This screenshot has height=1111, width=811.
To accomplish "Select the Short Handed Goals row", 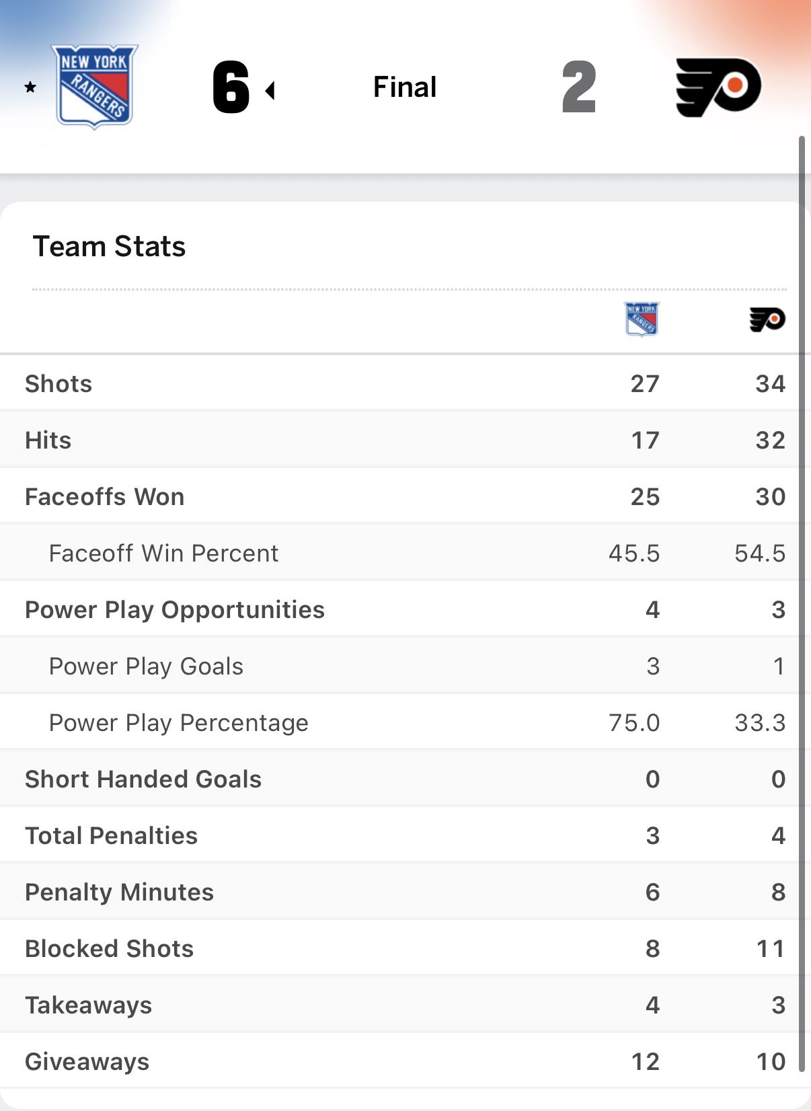I will 403,779.
